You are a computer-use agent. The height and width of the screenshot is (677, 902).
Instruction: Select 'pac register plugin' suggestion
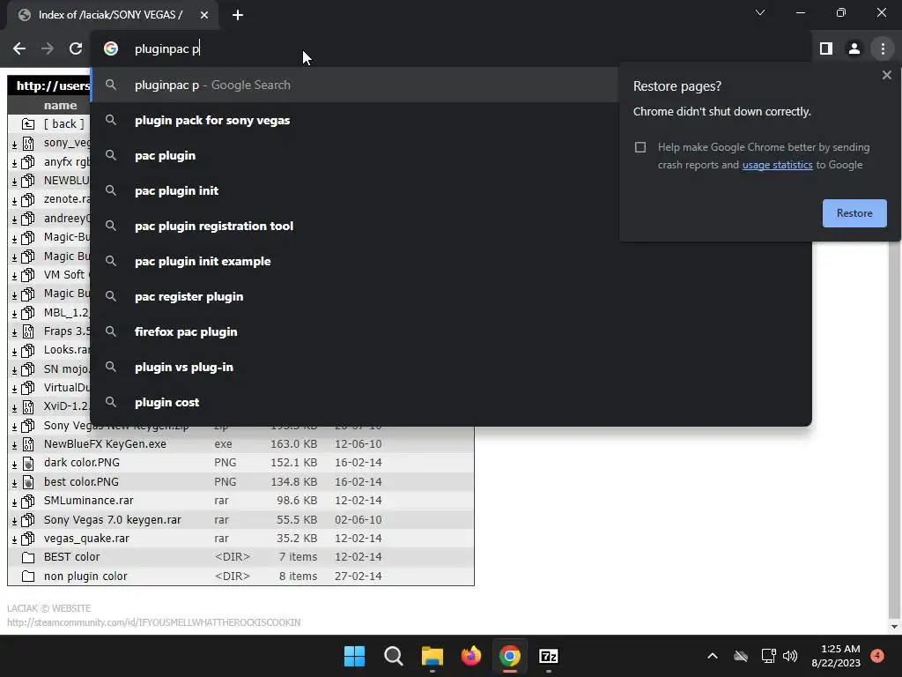[451, 296]
